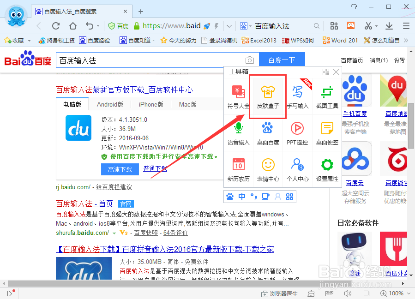Open game controller icon in toolbar
Image resolution: width=415 pixels, height=299 pixels.
tap(351, 25)
